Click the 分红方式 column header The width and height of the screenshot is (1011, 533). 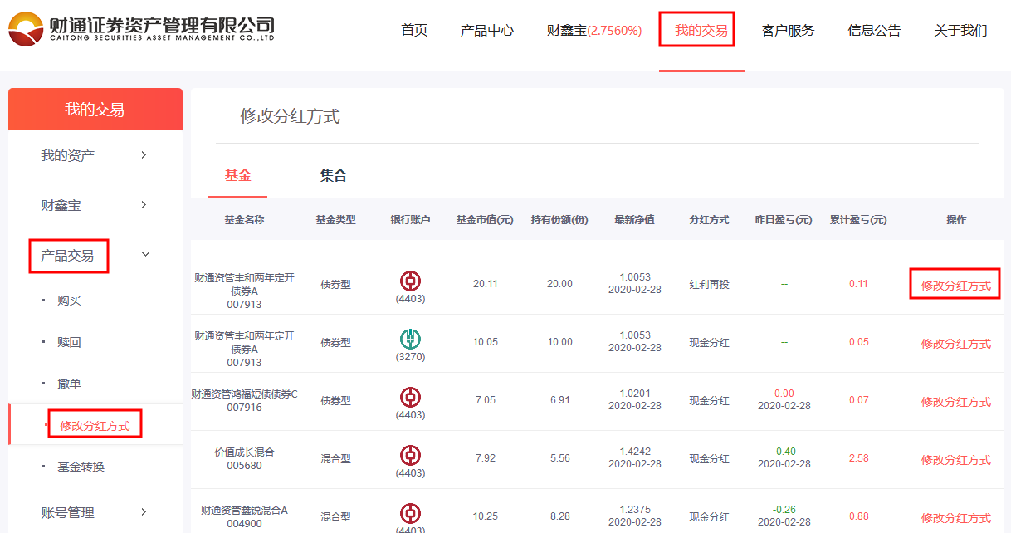[709, 220]
